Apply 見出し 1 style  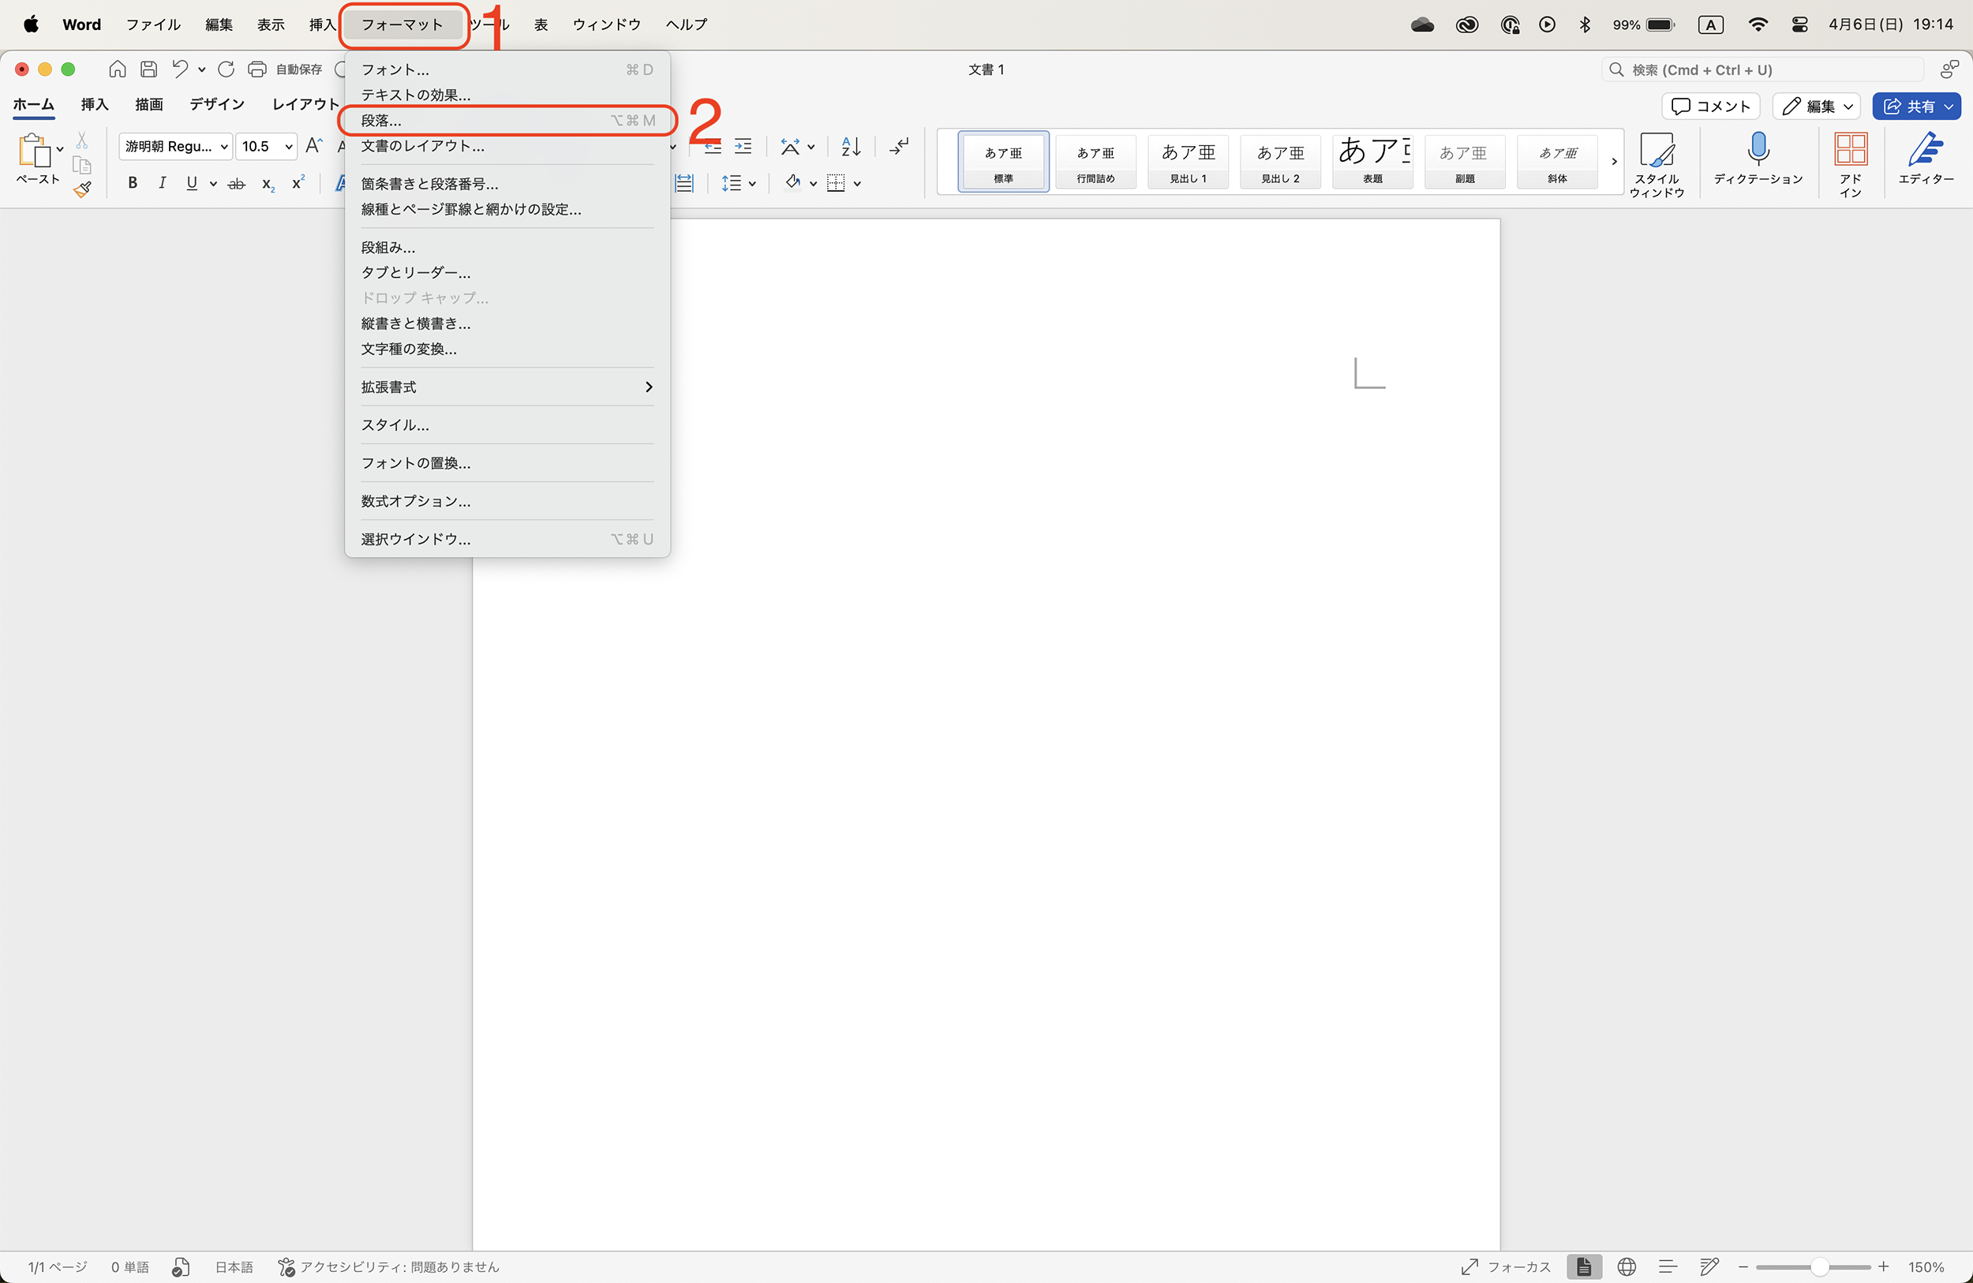point(1188,162)
